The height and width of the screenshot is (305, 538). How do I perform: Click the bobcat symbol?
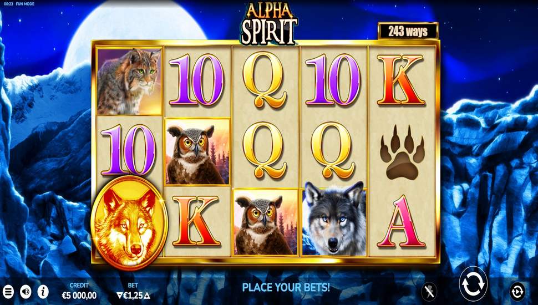[x=129, y=81]
